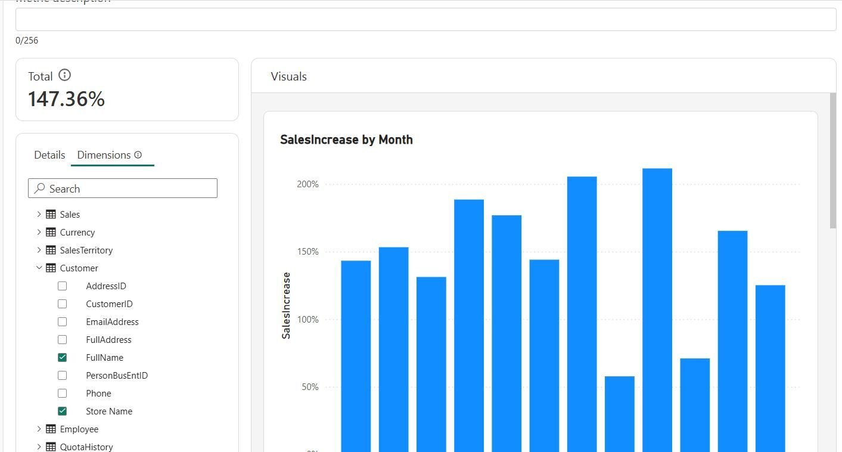Open the Dimensions tab
The image size is (842, 452).
104,154
